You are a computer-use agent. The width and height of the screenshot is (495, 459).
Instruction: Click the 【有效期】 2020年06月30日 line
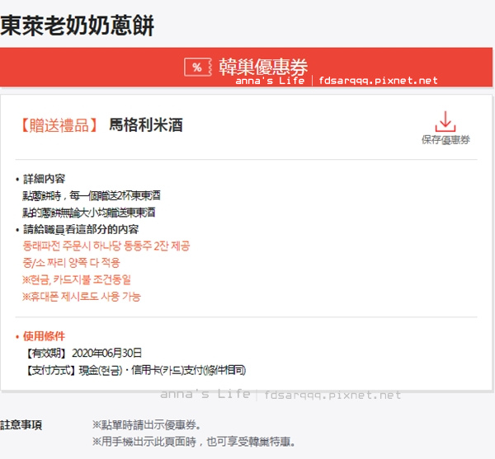(83, 353)
